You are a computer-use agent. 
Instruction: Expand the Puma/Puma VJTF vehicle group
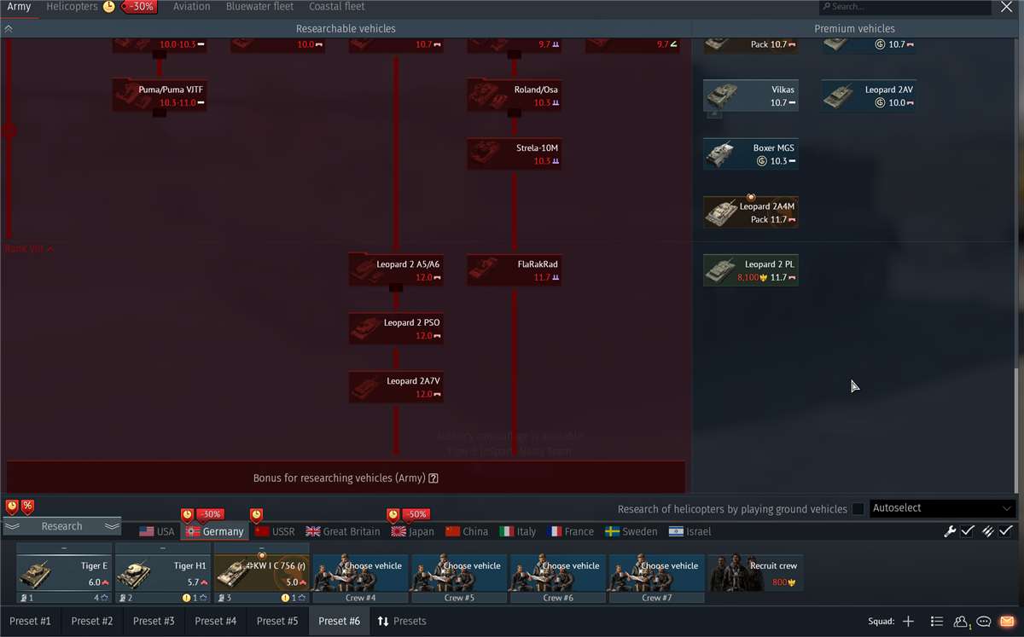(x=160, y=113)
